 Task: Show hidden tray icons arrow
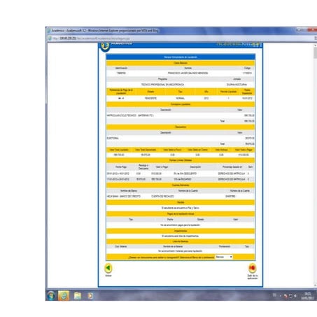281,296
